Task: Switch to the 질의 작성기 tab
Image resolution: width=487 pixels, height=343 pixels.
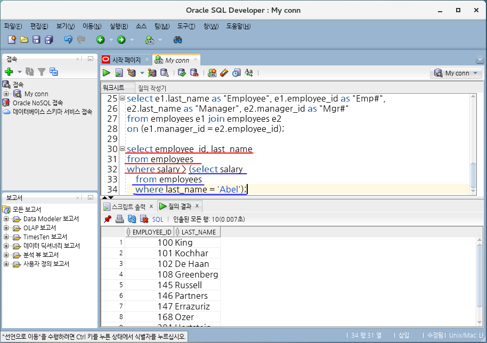Action: [x=152, y=88]
